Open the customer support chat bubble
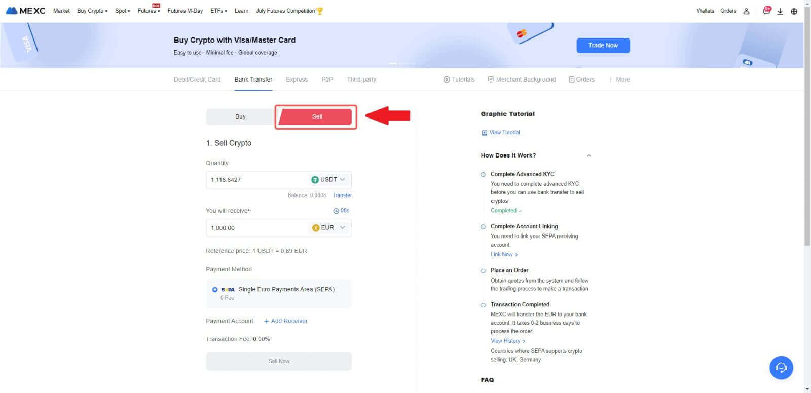 click(781, 368)
